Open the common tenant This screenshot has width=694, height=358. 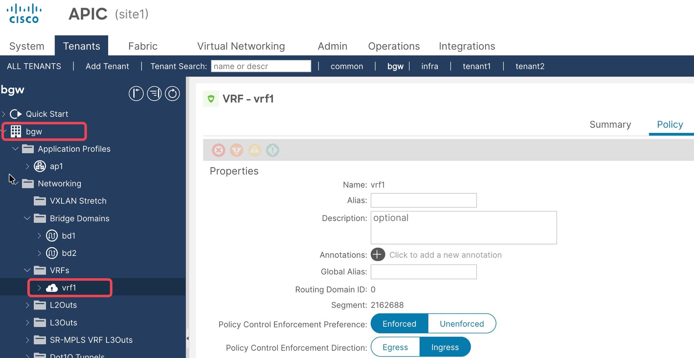347,66
